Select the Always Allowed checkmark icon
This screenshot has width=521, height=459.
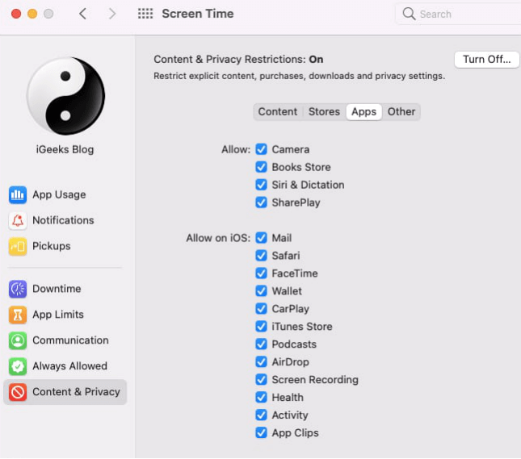tap(18, 366)
